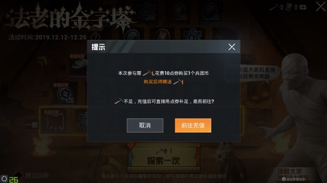
Task: Click the 顶层大奖 top prize label
Action: pyautogui.click(x=289, y=171)
